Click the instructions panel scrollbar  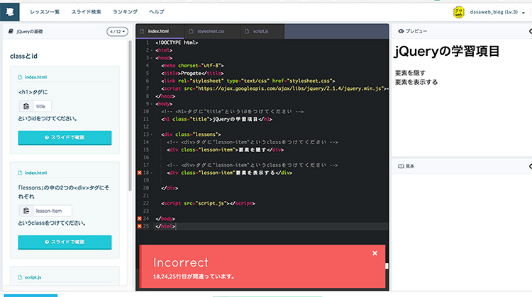pos(130,116)
